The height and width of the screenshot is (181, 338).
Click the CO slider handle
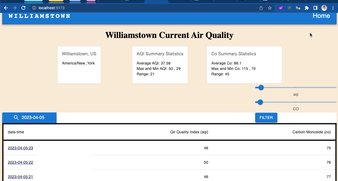260,102
